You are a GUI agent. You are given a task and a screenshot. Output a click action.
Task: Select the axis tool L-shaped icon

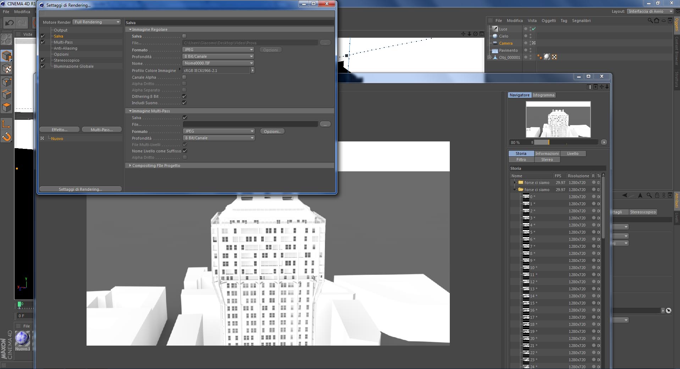pyautogui.click(x=7, y=124)
